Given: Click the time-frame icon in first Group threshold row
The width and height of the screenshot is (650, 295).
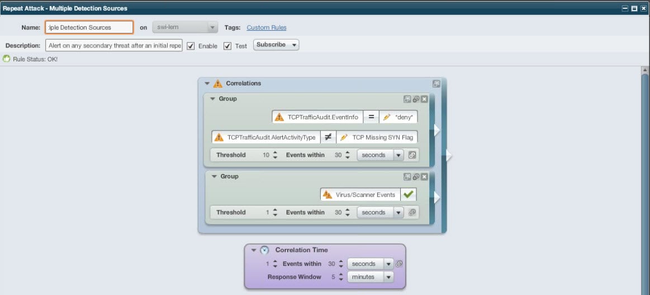Looking at the screenshot, I should [x=412, y=155].
